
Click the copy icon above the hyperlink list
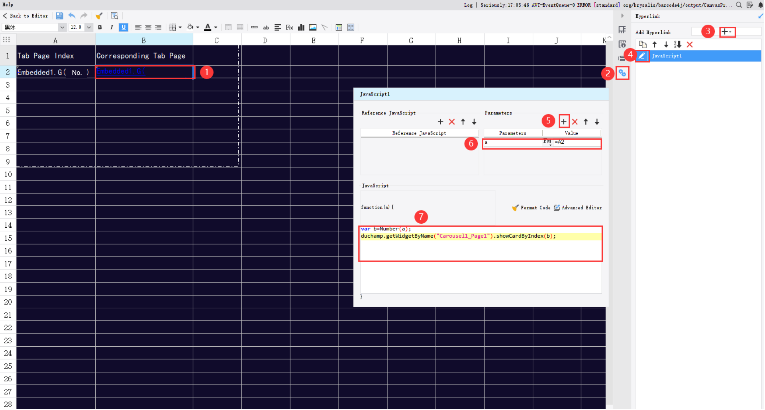(642, 45)
